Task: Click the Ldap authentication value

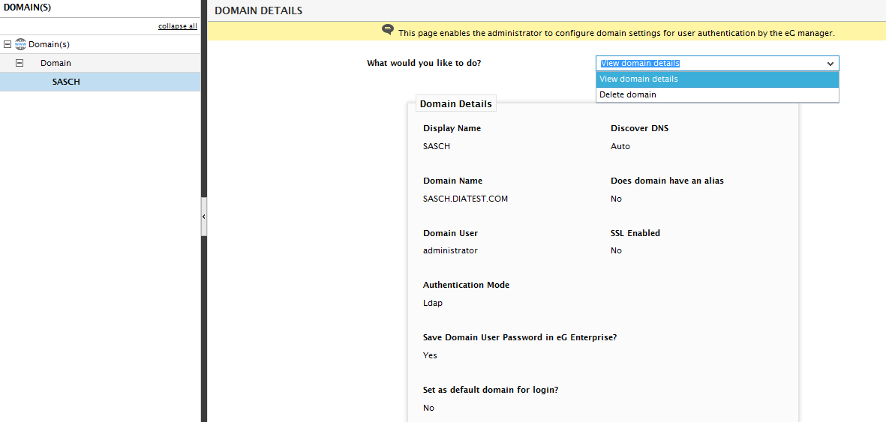Action: click(433, 303)
